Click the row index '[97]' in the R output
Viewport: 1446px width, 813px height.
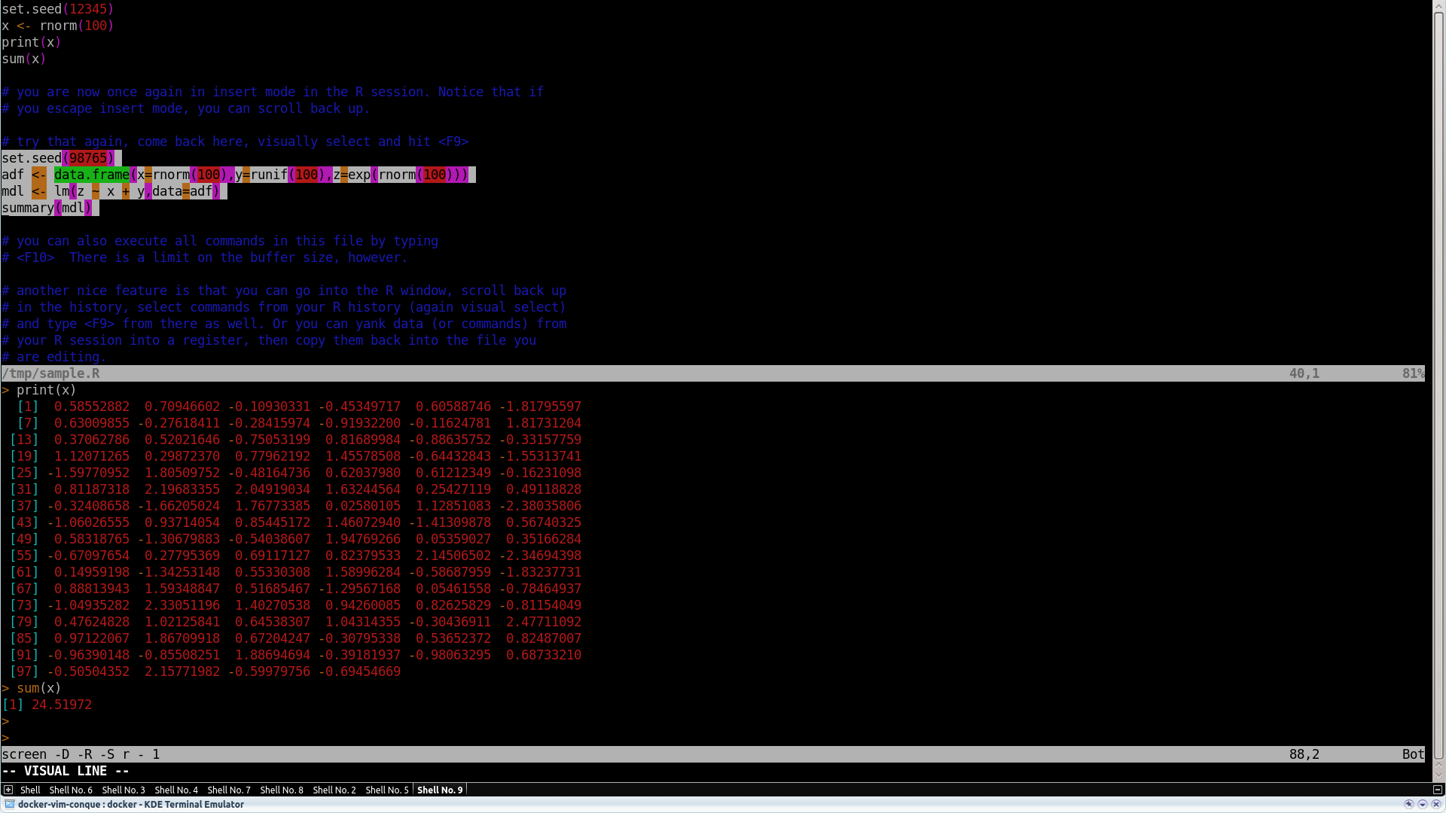[x=24, y=671]
